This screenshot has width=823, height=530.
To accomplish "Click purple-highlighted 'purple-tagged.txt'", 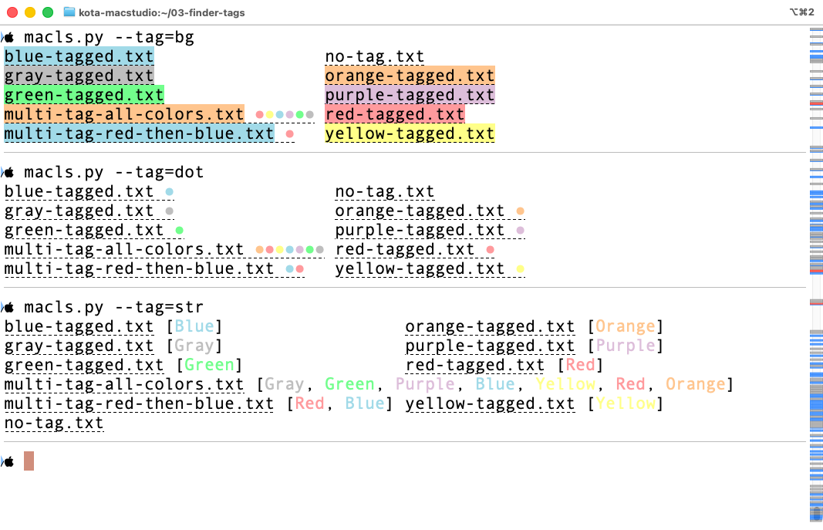I will point(410,95).
